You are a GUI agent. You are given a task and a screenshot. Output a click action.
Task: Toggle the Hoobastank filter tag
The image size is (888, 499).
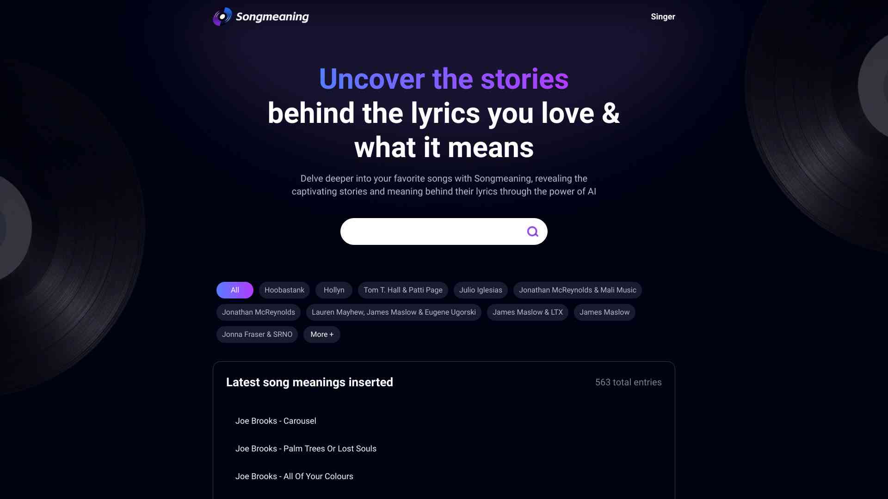point(284,290)
